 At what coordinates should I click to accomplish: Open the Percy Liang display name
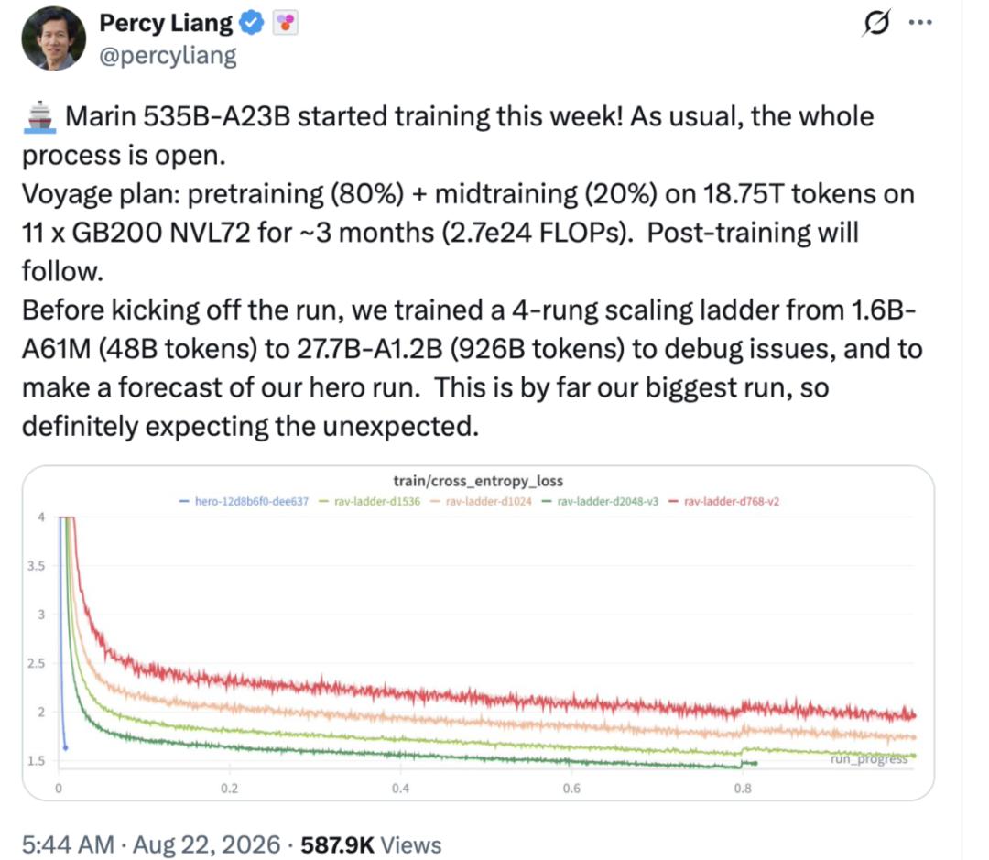pyautogui.click(x=166, y=23)
